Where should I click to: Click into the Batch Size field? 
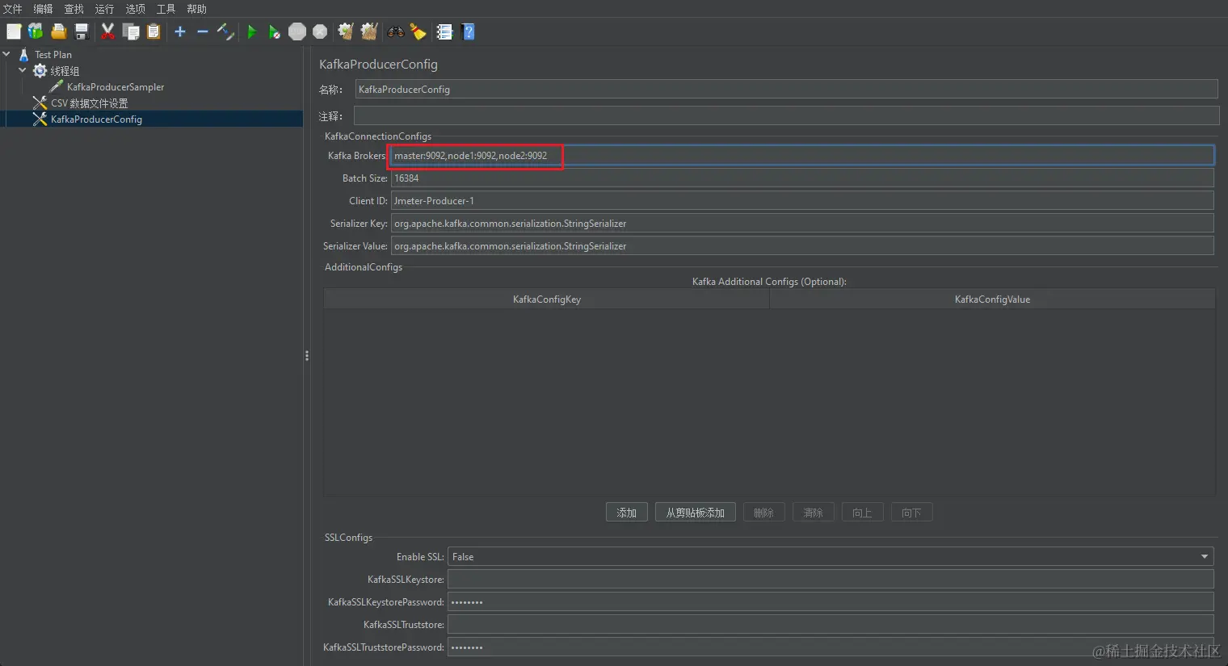tap(802, 178)
